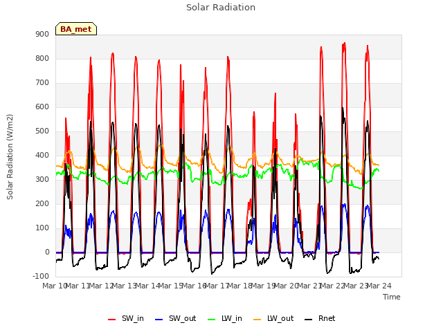Click the Solar Radiation (W/m2) axis label

pyautogui.click(x=10, y=157)
